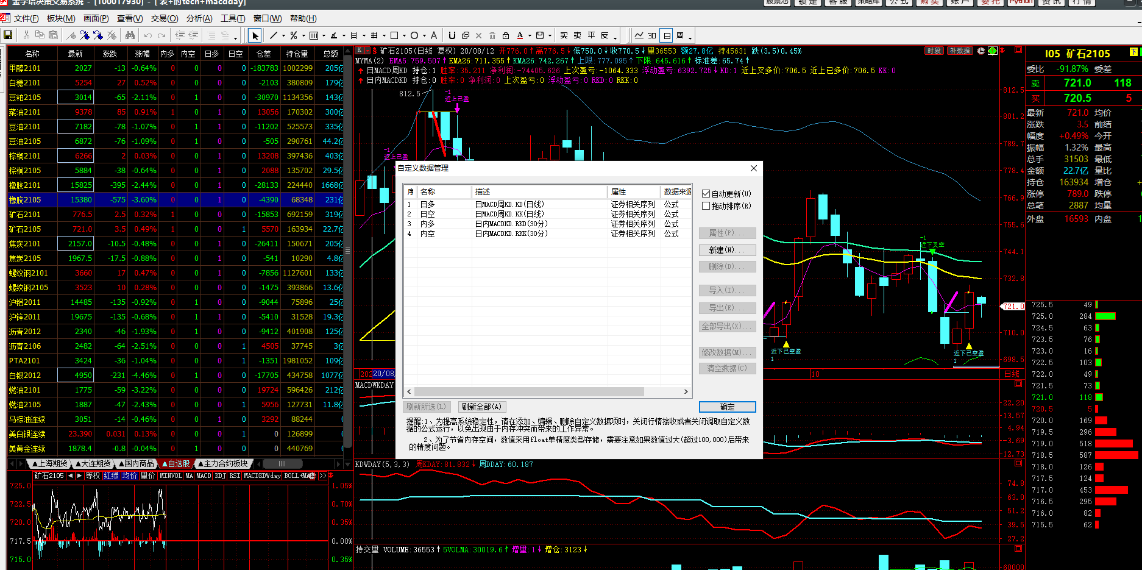1142x570 pixels.
Task: Select the text 'A' drawing tool
Action: [434, 35]
